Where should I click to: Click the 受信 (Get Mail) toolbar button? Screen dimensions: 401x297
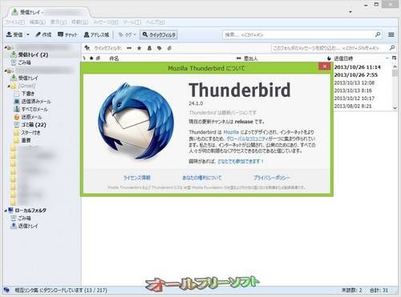(14, 34)
